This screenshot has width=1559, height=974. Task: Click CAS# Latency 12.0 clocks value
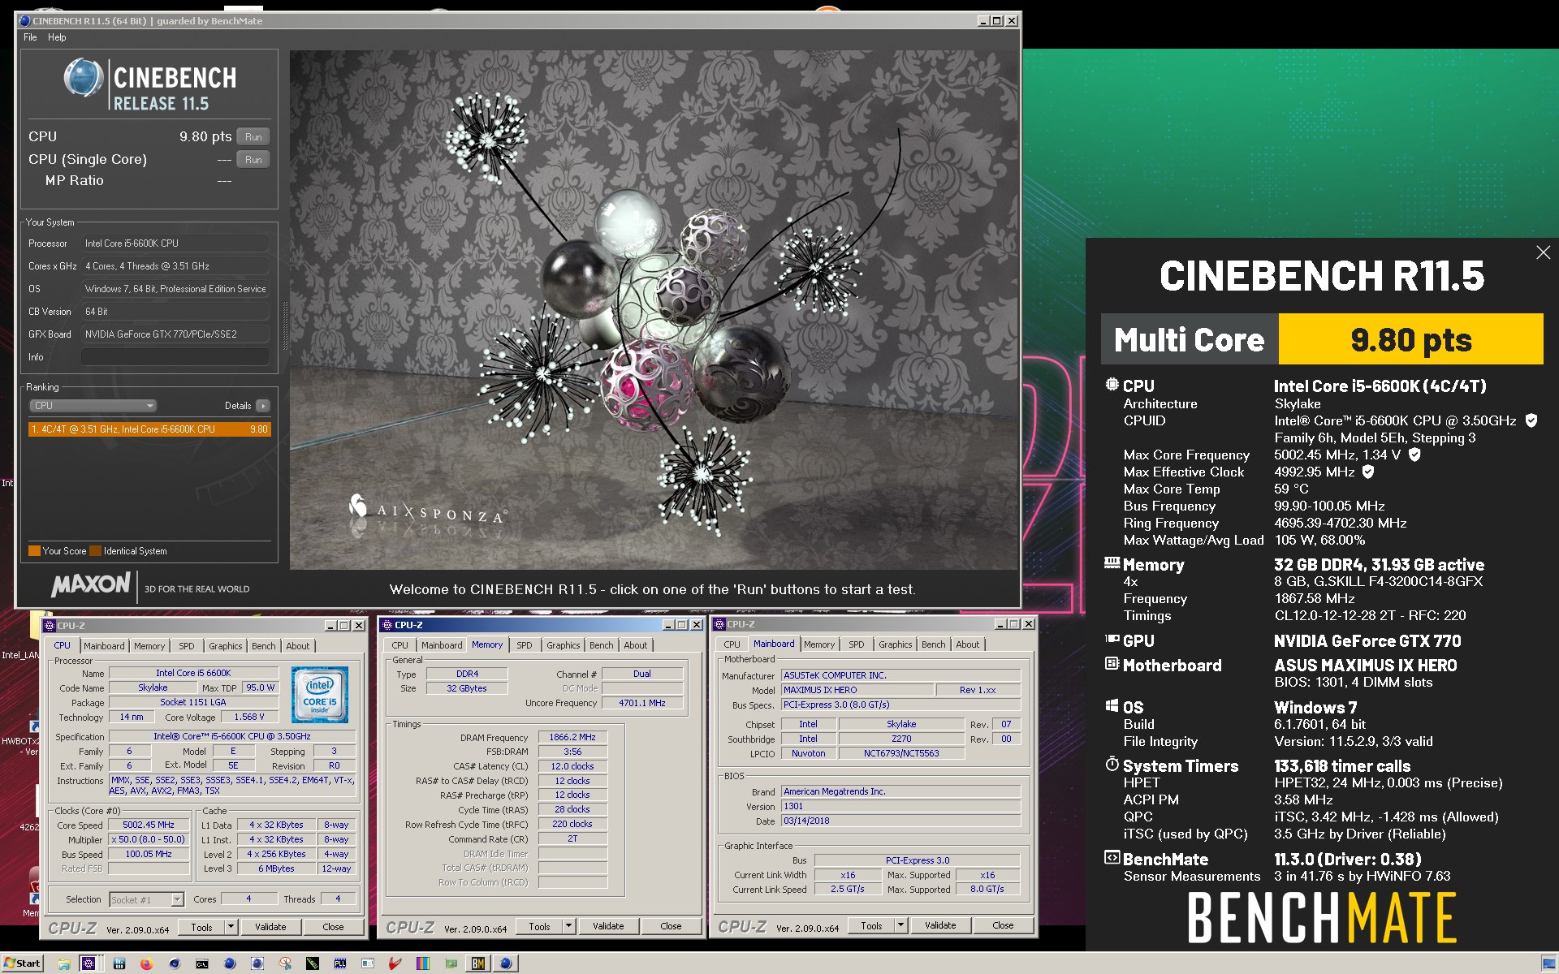[572, 766]
